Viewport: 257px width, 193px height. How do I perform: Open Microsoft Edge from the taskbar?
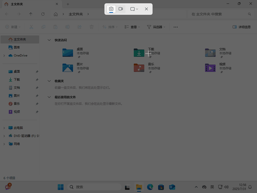(150, 187)
